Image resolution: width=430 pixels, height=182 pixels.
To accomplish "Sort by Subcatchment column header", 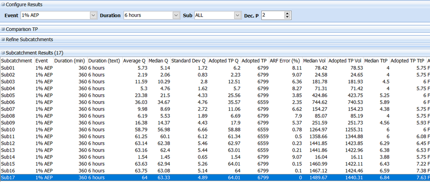I will 16,61.
